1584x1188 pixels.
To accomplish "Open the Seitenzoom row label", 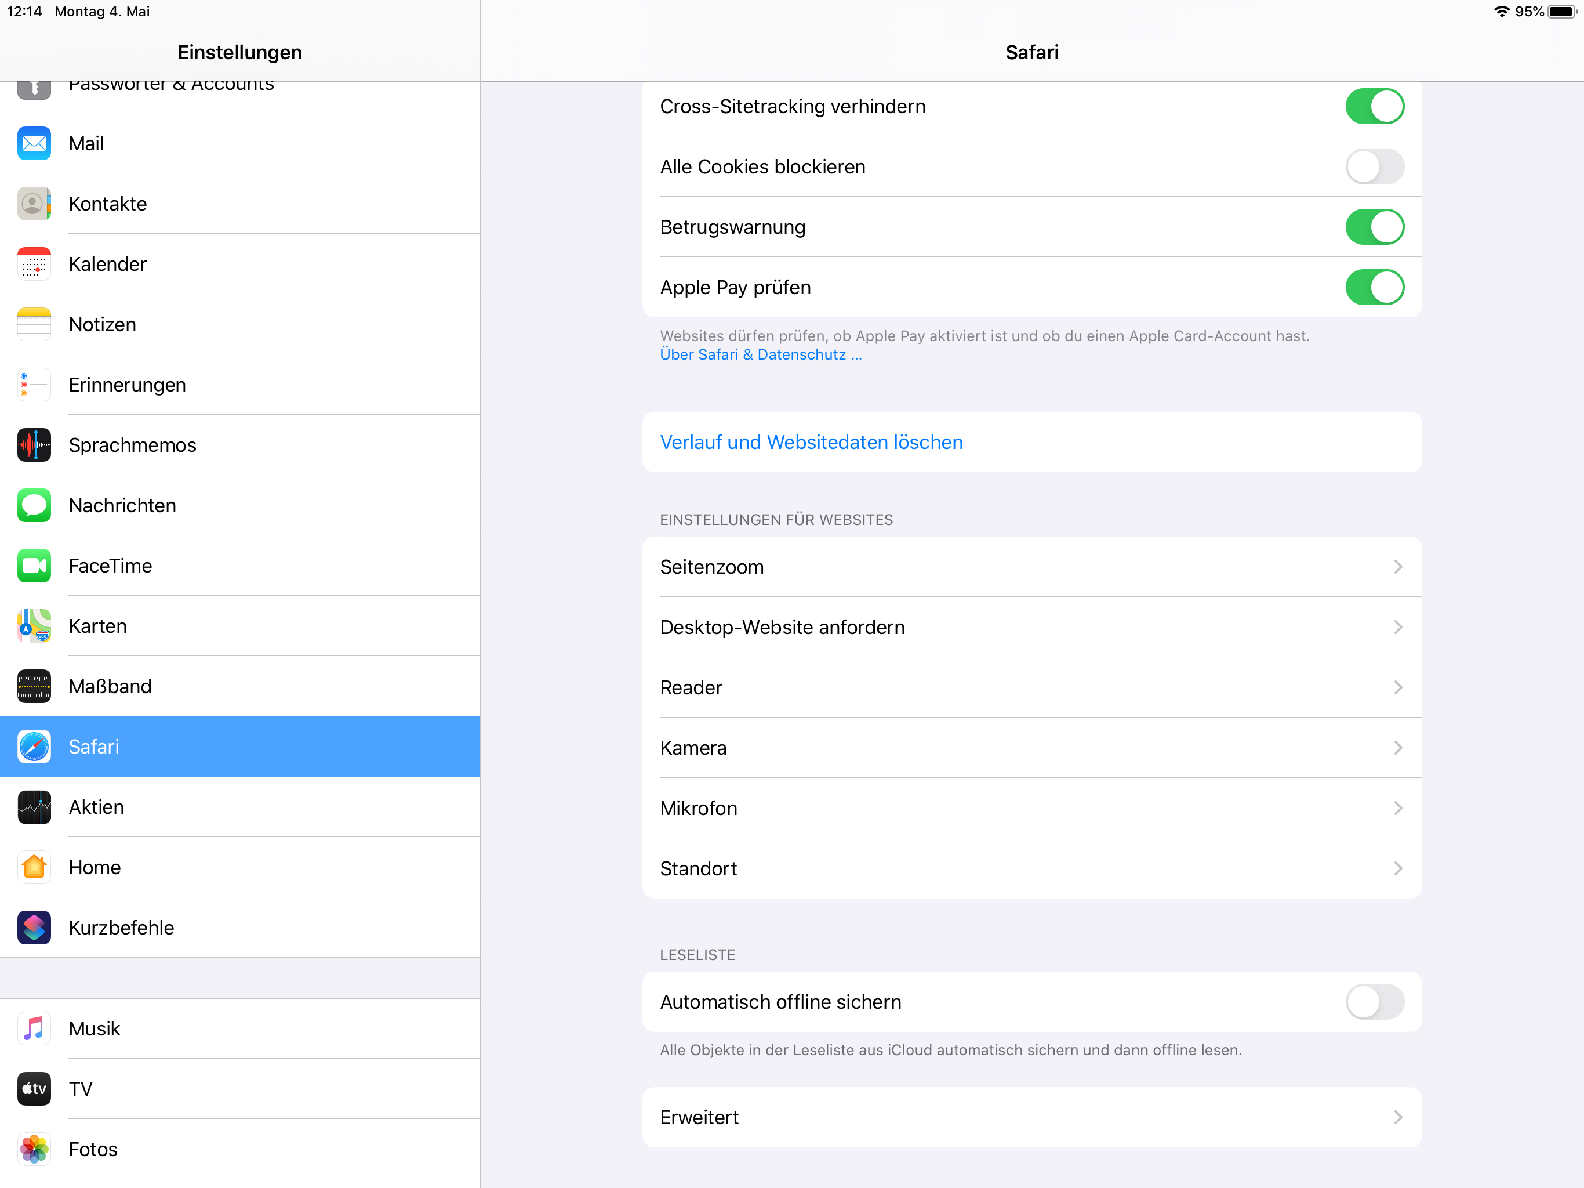I will click(712, 567).
